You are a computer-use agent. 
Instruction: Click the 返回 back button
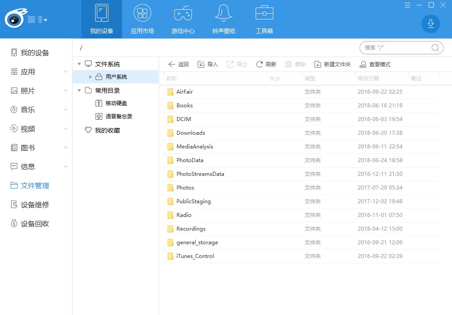click(x=178, y=64)
